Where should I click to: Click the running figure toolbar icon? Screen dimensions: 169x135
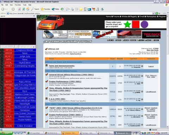(x=98, y=9)
